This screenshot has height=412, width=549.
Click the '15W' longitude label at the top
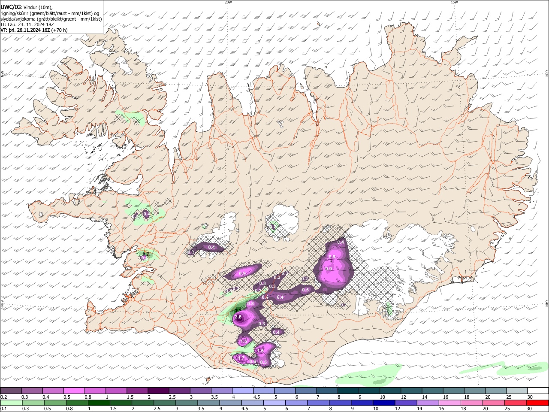pos(454,2)
